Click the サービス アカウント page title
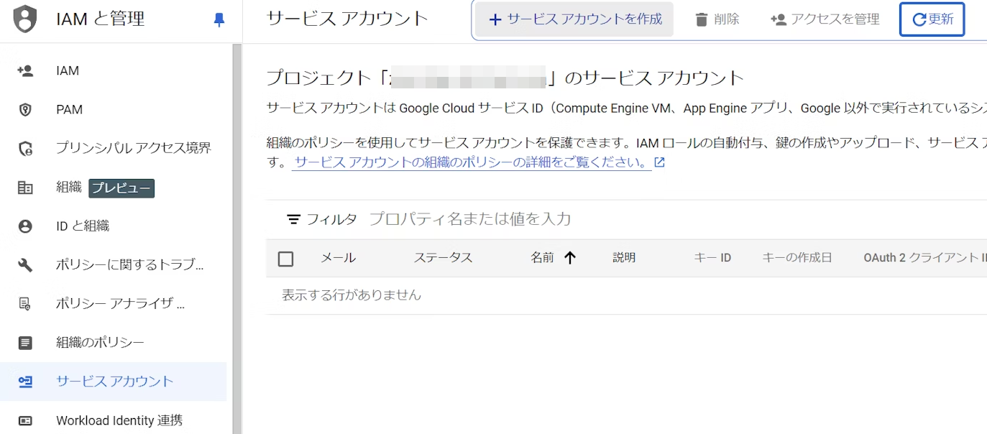The height and width of the screenshot is (434, 987). tap(347, 19)
